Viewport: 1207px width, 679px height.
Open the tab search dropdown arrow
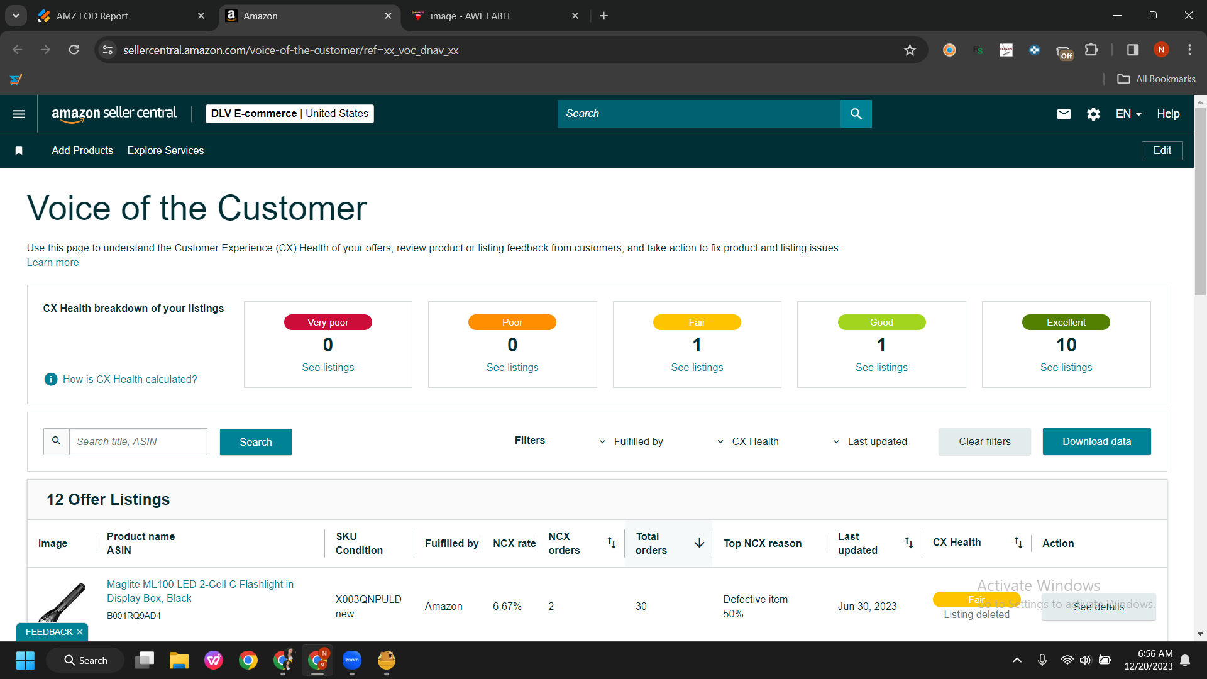tap(16, 16)
